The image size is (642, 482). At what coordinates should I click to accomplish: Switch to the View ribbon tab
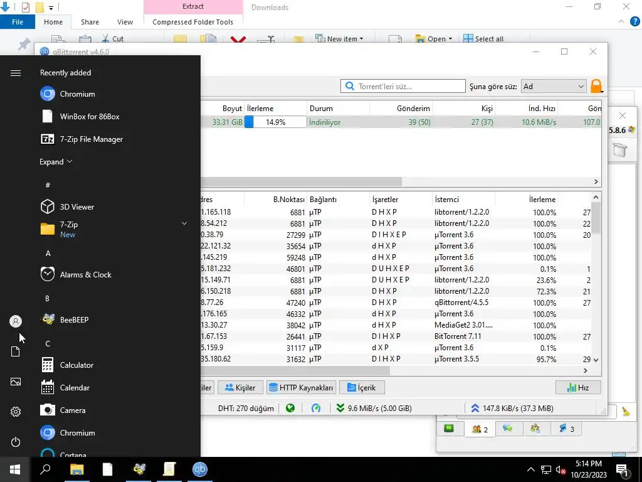pos(125,22)
